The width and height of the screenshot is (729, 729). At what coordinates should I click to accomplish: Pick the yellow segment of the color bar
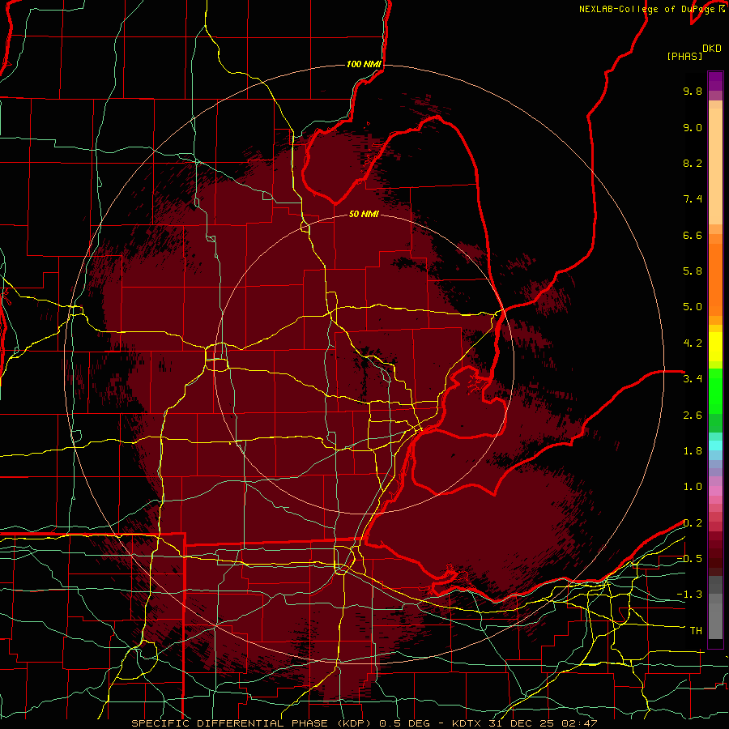[x=715, y=347]
